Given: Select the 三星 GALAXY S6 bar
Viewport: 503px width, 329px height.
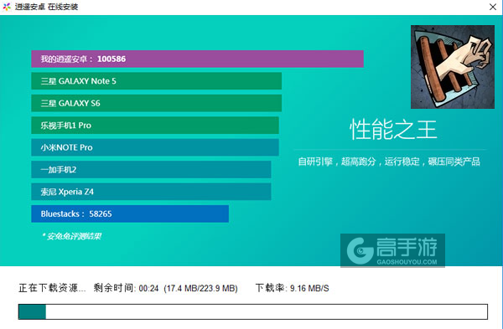Looking at the screenshot, I should tap(156, 103).
